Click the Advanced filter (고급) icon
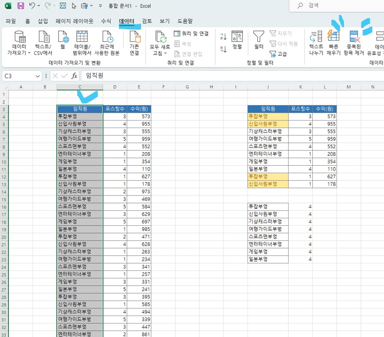The width and height of the screenshot is (384, 337). pyautogui.click(x=273, y=54)
